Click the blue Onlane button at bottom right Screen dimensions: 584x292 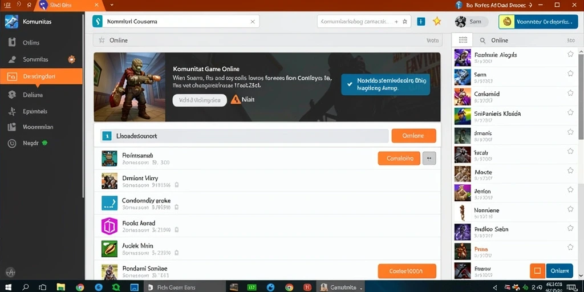pyautogui.click(x=559, y=270)
